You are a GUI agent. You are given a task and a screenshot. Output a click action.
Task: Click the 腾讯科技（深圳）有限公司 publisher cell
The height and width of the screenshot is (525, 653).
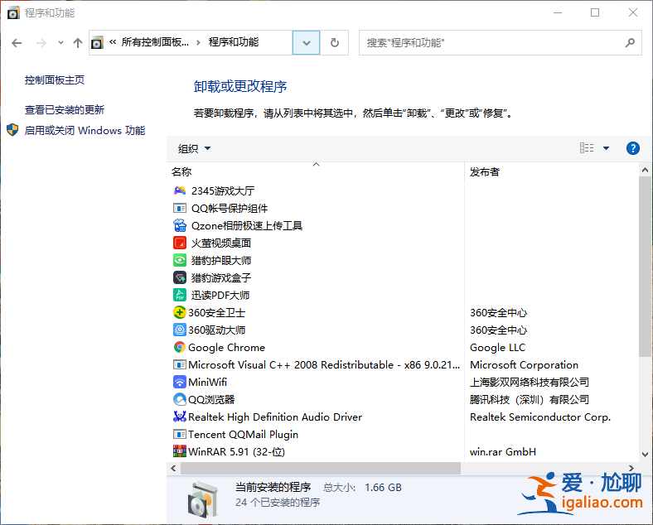point(530,399)
